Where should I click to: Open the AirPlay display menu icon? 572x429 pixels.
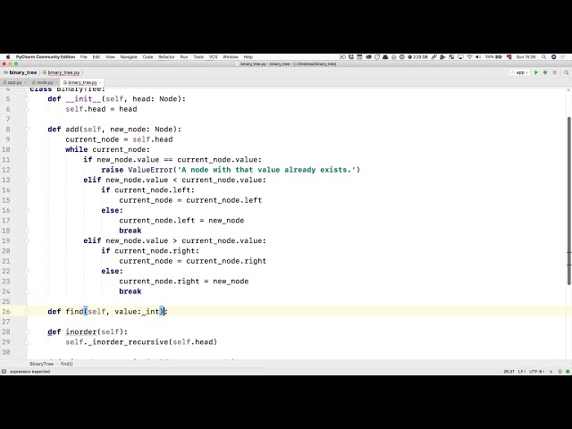pyautogui.click(x=460, y=57)
